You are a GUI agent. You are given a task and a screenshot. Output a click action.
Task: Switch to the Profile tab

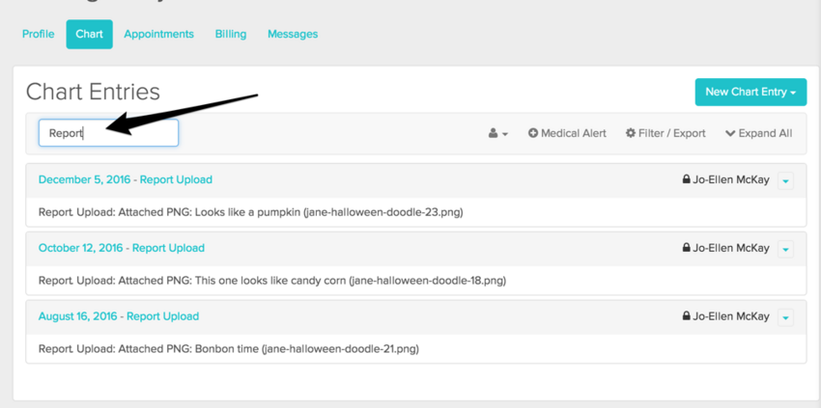point(39,34)
